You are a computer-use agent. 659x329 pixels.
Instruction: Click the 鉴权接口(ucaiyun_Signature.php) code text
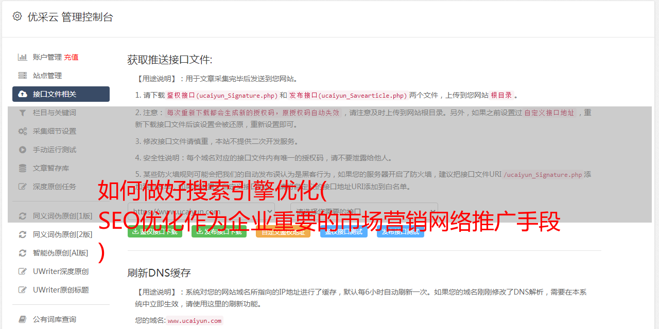coord(222,95)
